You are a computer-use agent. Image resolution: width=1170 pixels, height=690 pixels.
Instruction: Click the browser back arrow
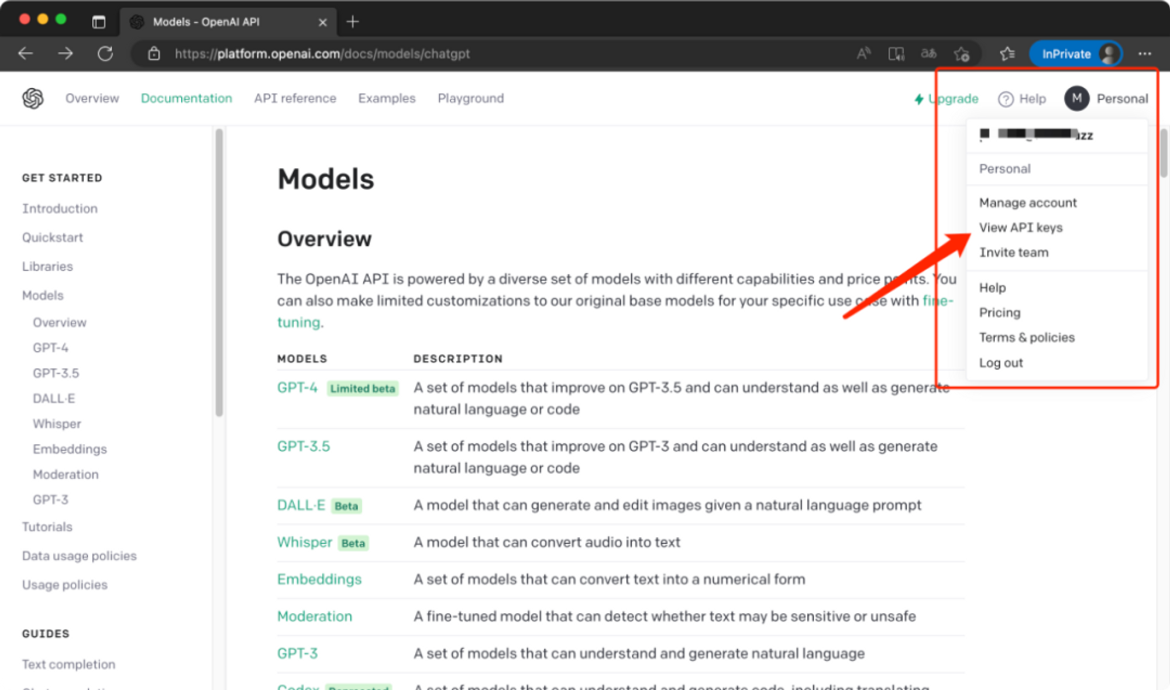25,54
